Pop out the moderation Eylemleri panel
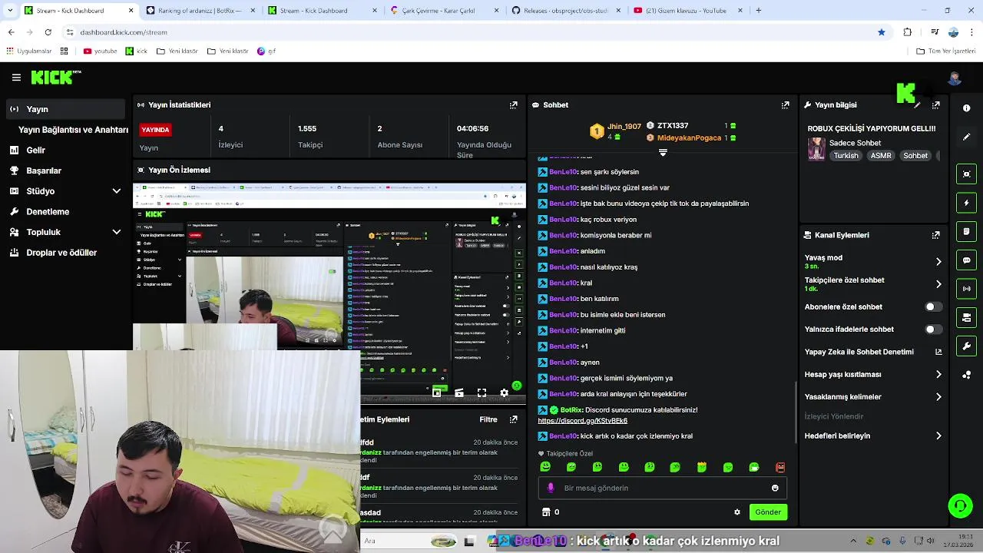Viewport: 983px width, 553px height. pyautogui.click(x=513, y=419)
